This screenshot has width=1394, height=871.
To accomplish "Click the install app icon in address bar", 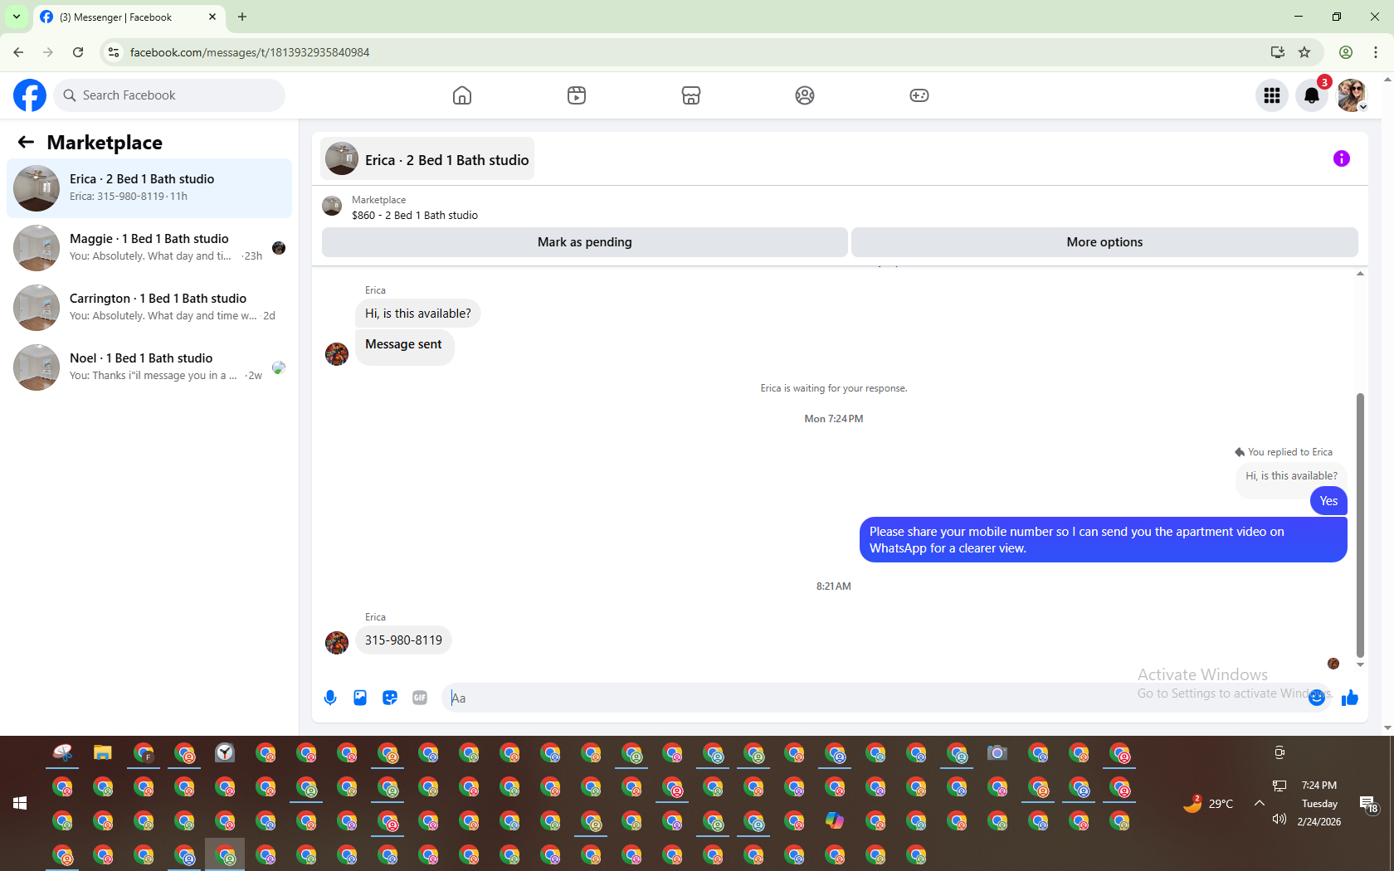I will click(x=1278, y=52).
